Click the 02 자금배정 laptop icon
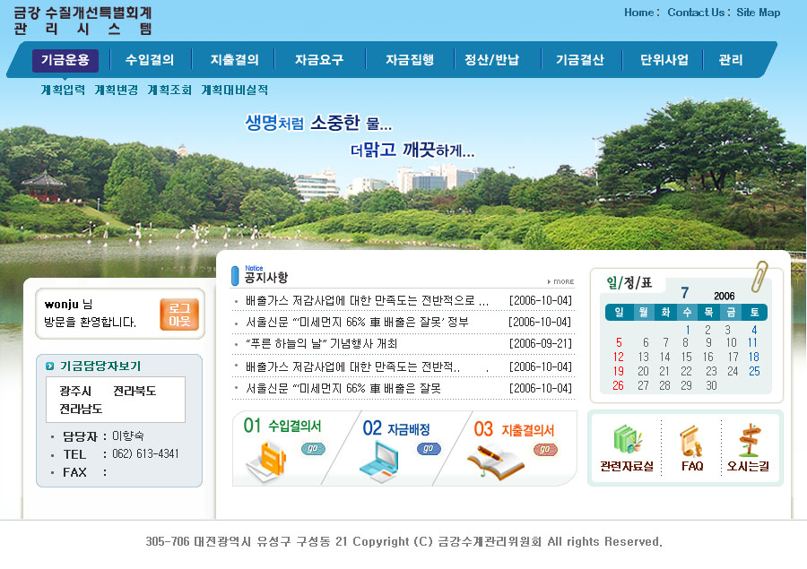The height and width of the screenshot is (569, 807). point(378,460)
